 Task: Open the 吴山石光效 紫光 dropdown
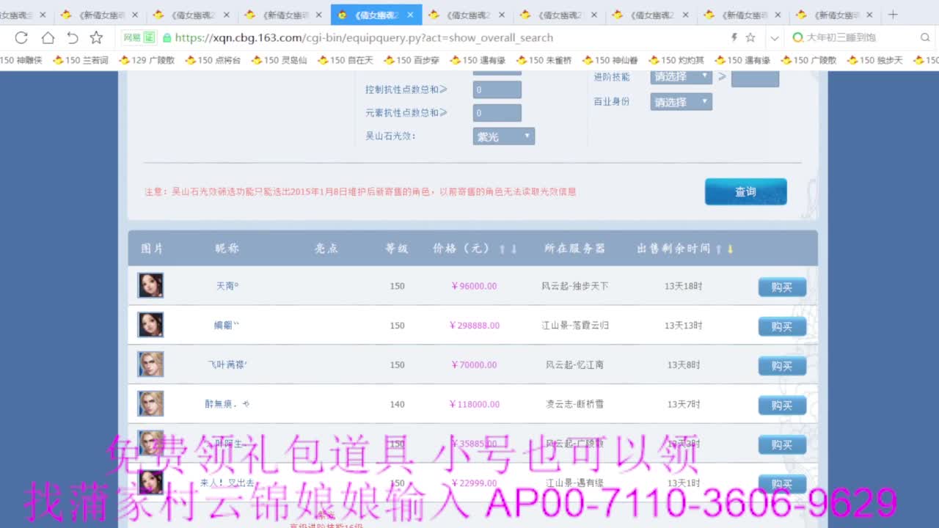[x=503, y=136]
